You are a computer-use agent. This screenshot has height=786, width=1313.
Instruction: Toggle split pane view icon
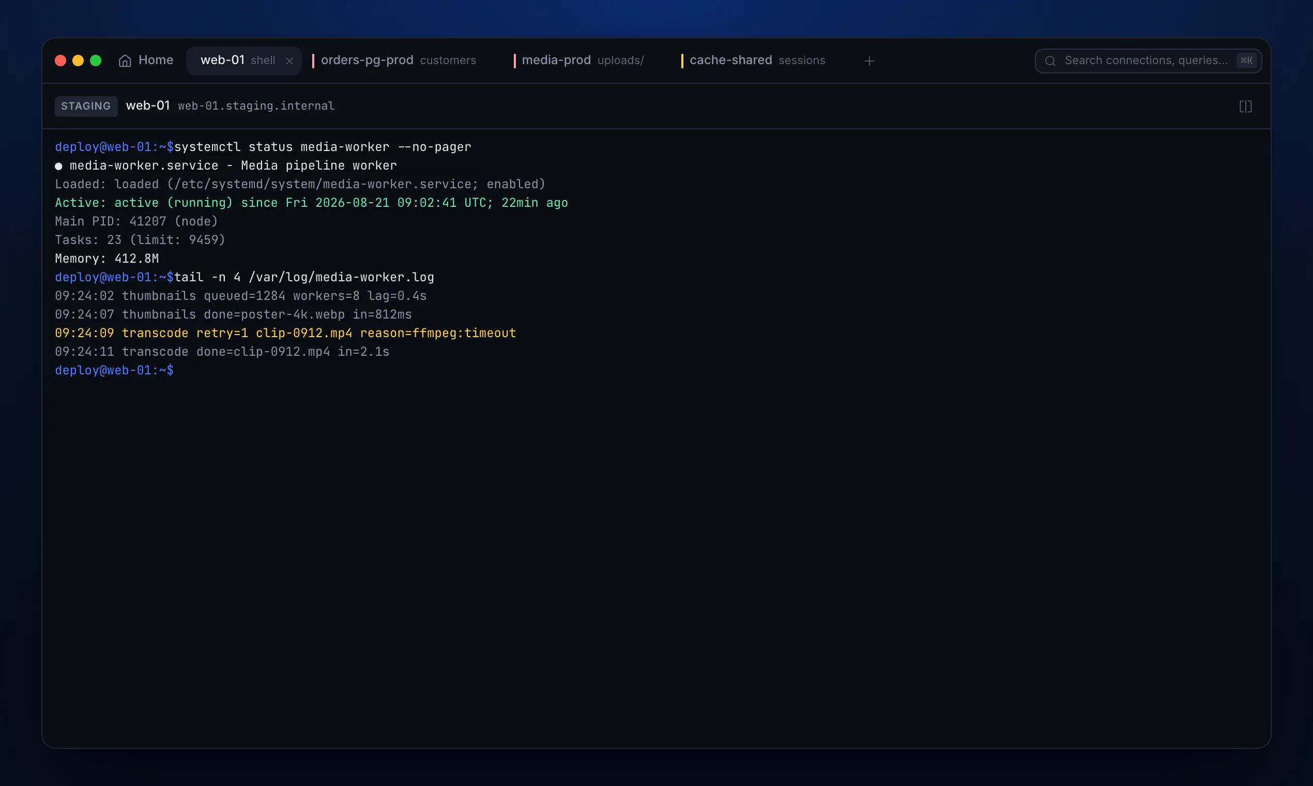click(x=1246, y=107)
